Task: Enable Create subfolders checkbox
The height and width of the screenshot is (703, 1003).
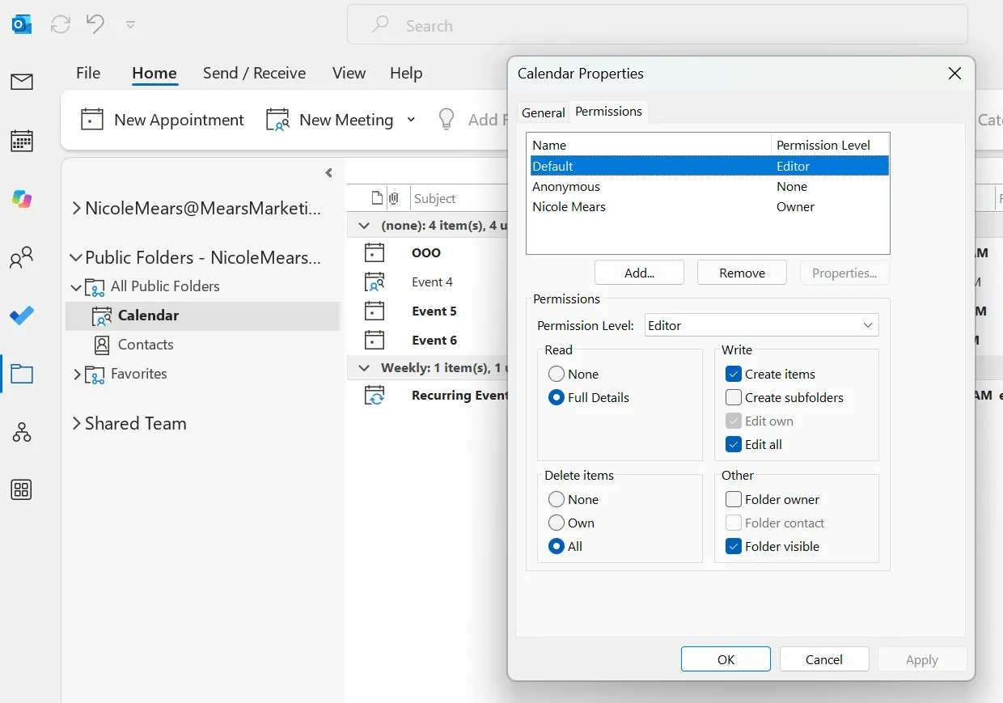Action: click(x=734, y=397)
